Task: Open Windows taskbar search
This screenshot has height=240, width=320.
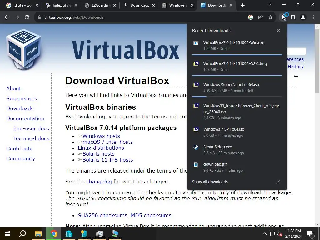Action: point(22,234)
